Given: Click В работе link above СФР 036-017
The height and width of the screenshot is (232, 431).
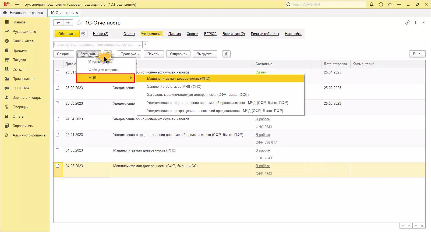Looking at the screenshot, I should (263, 135).
